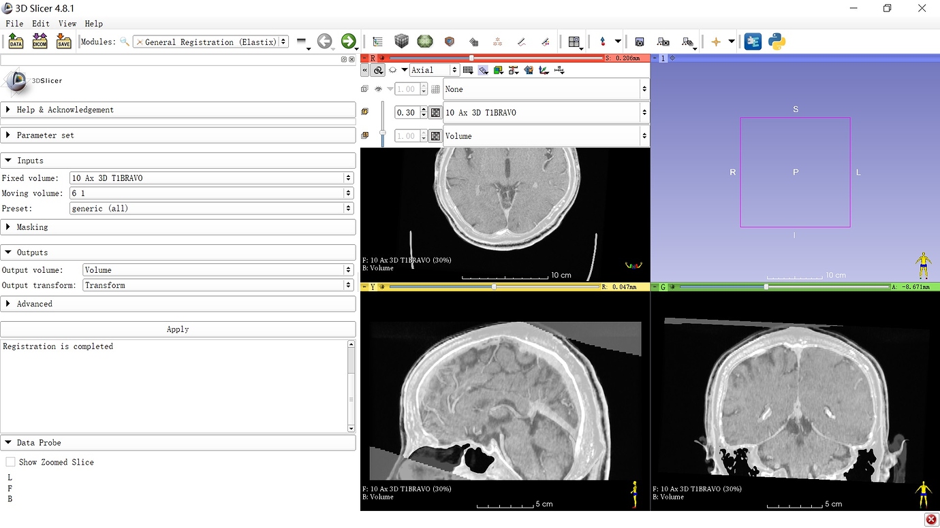Click the green next module arrow

click(348, 42)
